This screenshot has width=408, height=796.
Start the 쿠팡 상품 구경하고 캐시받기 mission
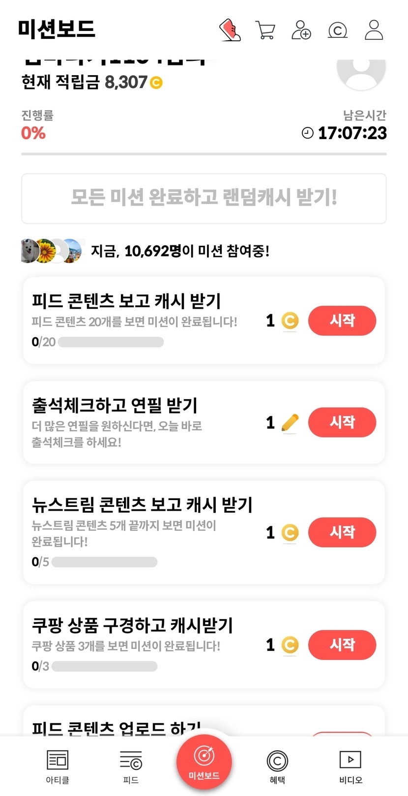tap(342, 645)
